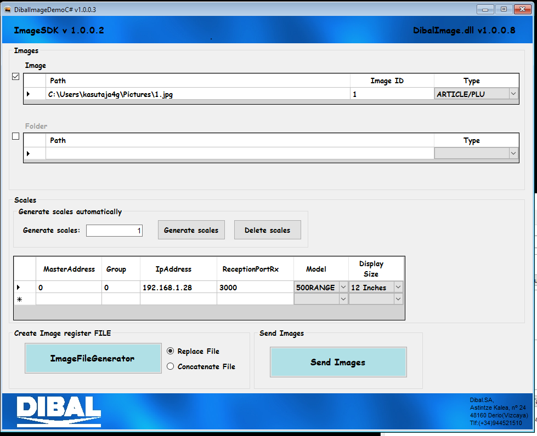537x436 pixels.
Task: Close the DibalImageDemo window
Action: pyautogui.click(x=523, y=9)
